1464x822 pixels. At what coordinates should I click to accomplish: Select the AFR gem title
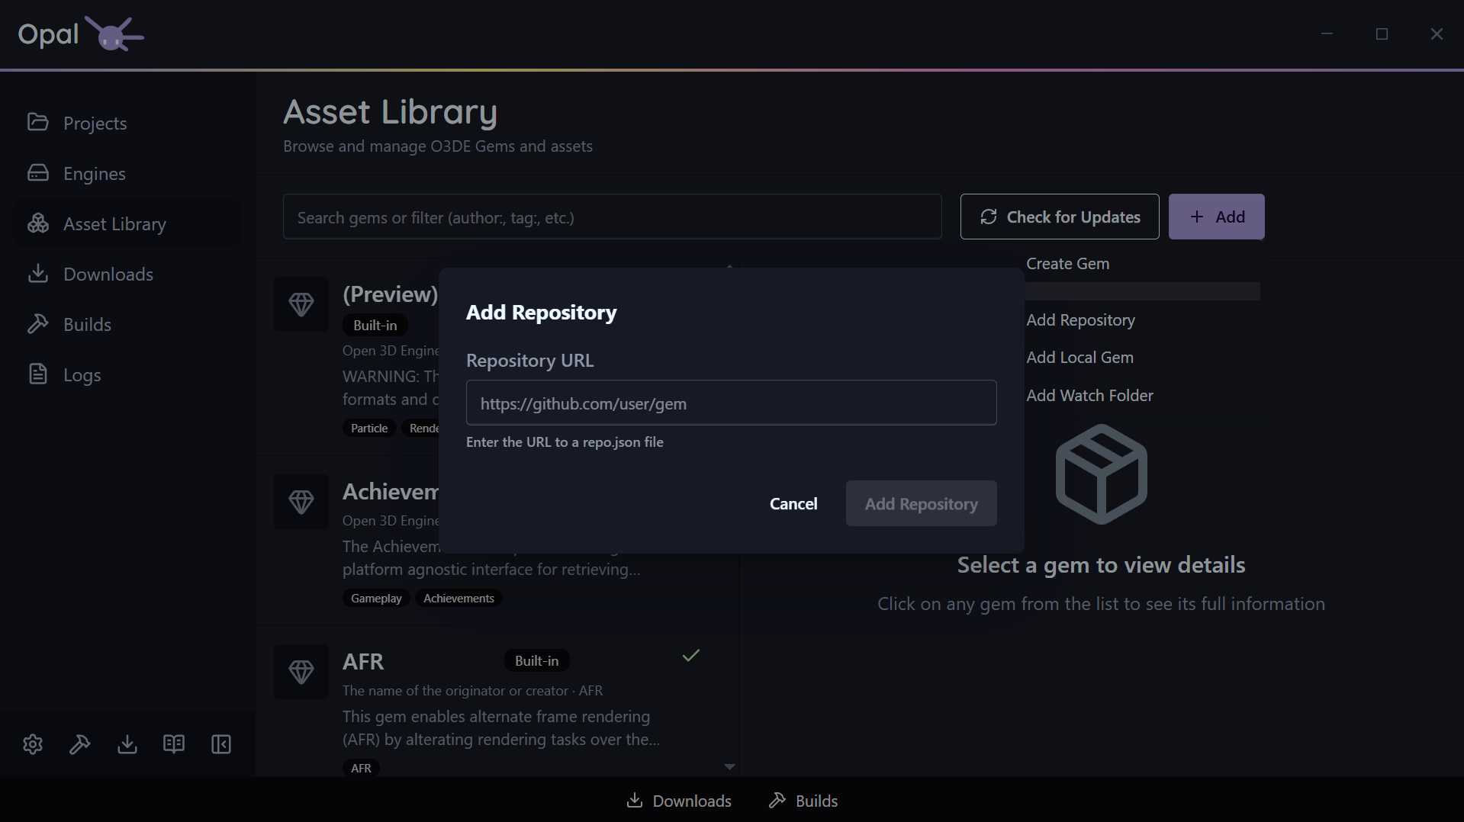tap(363, 662)
